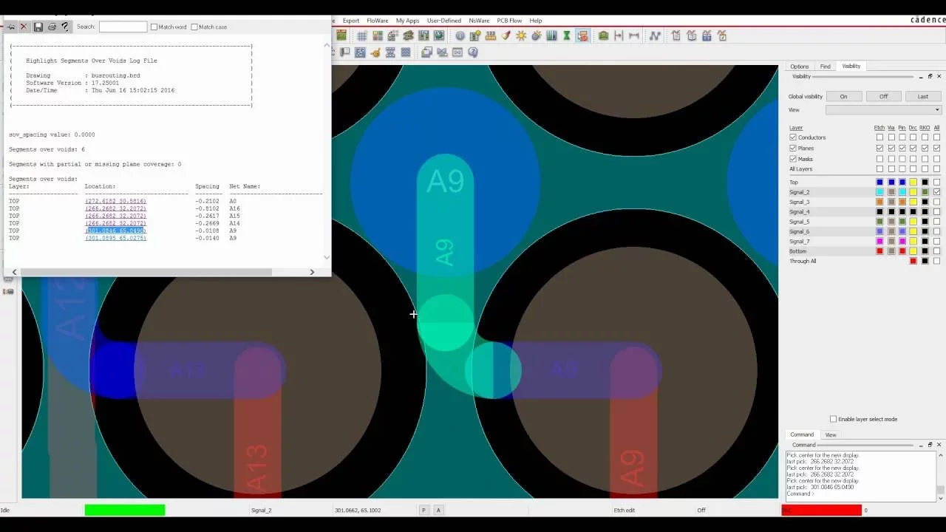The height and width of the screenshot is (532, 946).
Task: Click the stacked sheets icon in second toolbar row
Action: [x=426, y=52]
